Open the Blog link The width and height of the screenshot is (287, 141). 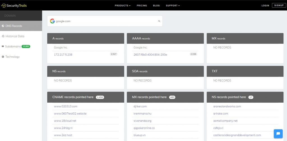point(156,6)
